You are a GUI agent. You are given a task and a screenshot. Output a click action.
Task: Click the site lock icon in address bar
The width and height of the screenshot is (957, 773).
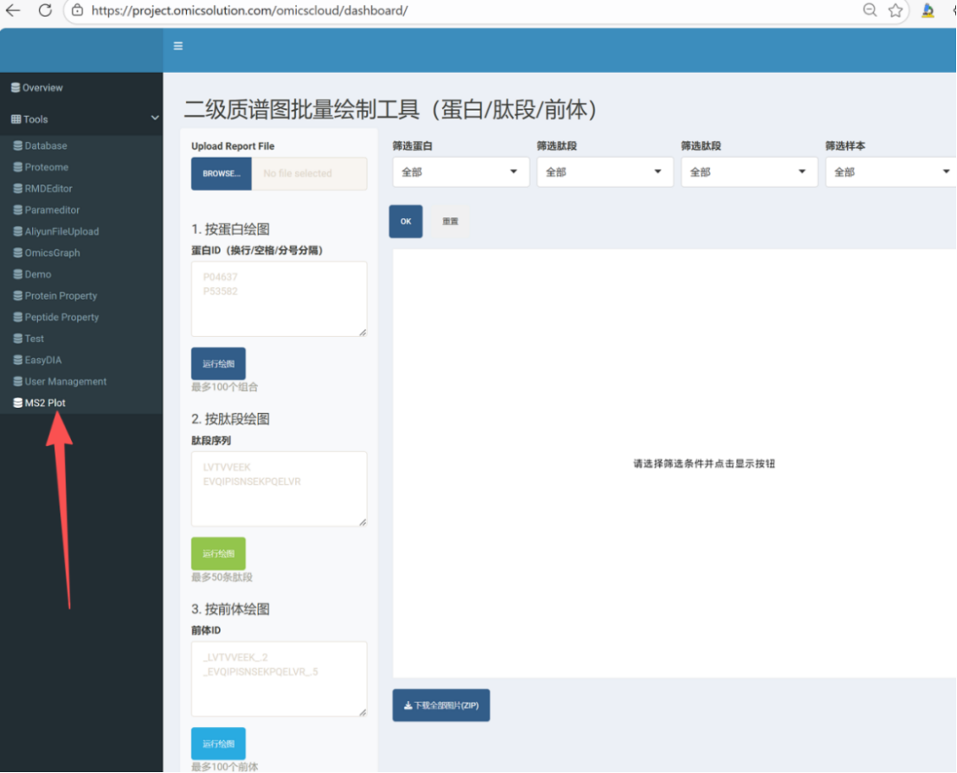coord(77,11)
